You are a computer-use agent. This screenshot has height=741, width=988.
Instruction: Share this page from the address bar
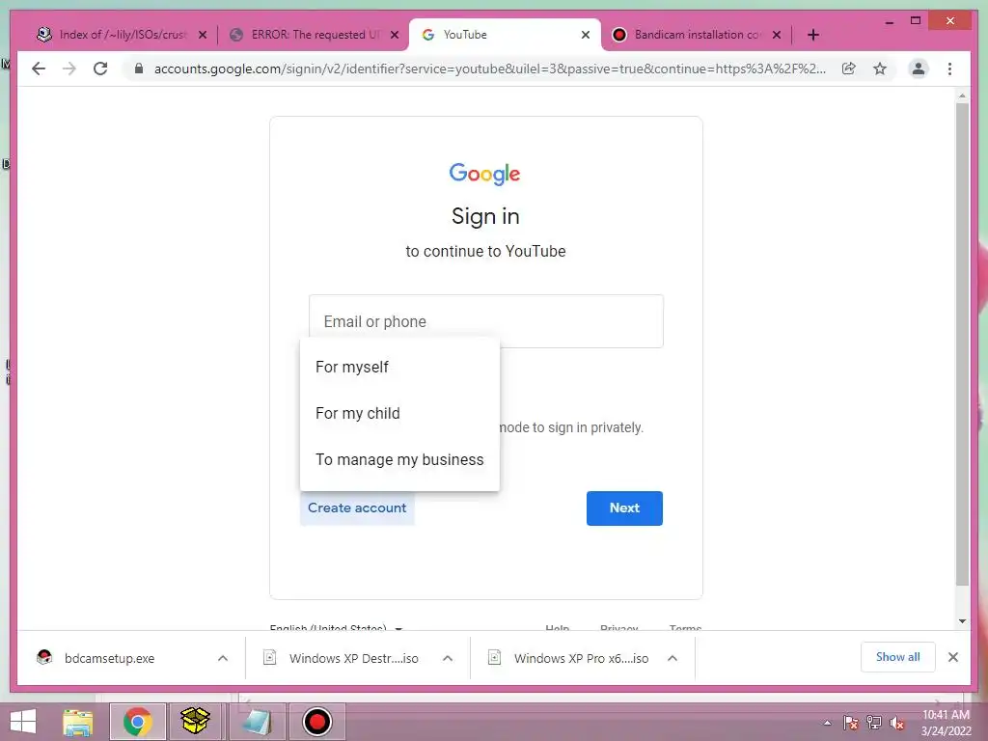click(x=849, y=69)
